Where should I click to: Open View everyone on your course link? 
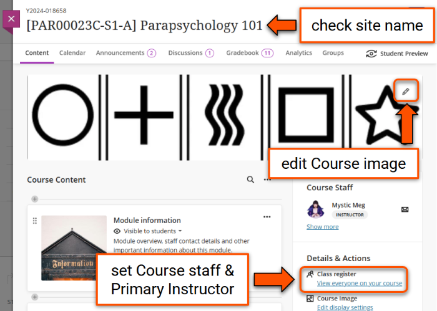point(359,284)
